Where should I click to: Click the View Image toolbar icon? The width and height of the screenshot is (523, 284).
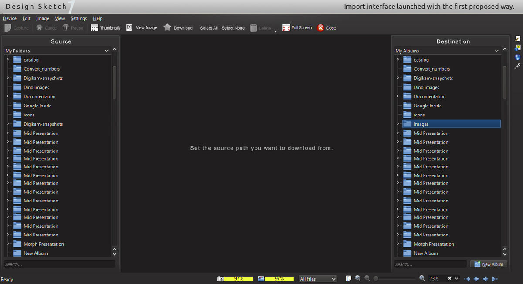129,27
